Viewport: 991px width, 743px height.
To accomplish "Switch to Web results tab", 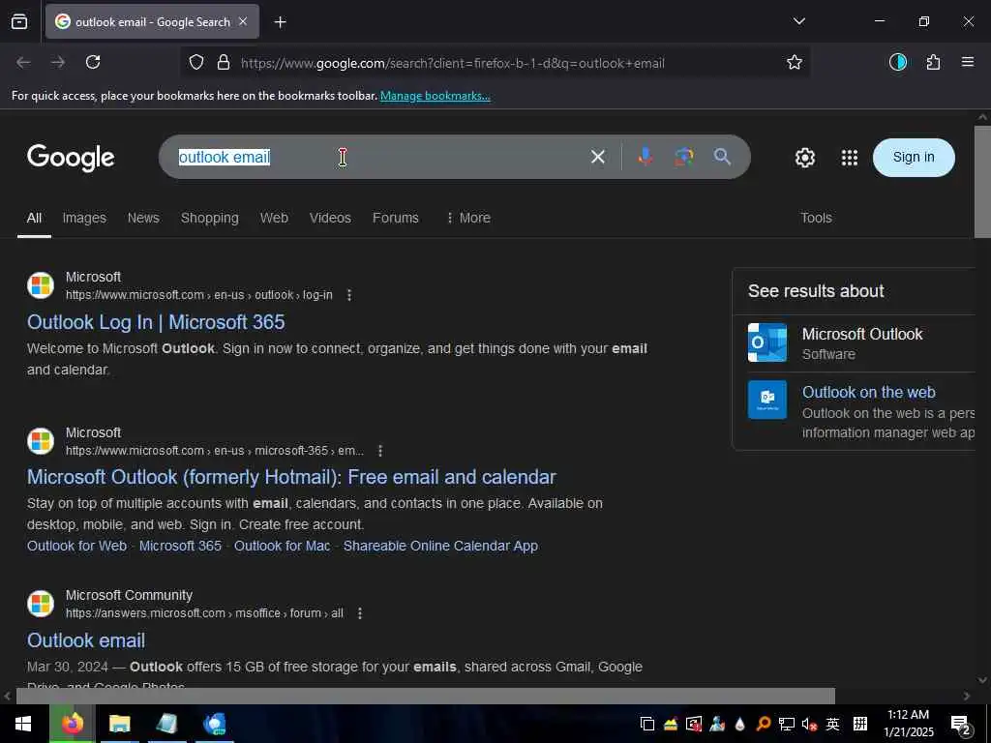I will [x=274, y=218].
